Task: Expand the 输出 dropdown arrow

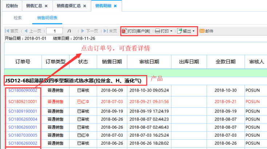Action: pyautogui.click(x=194, y=31)
